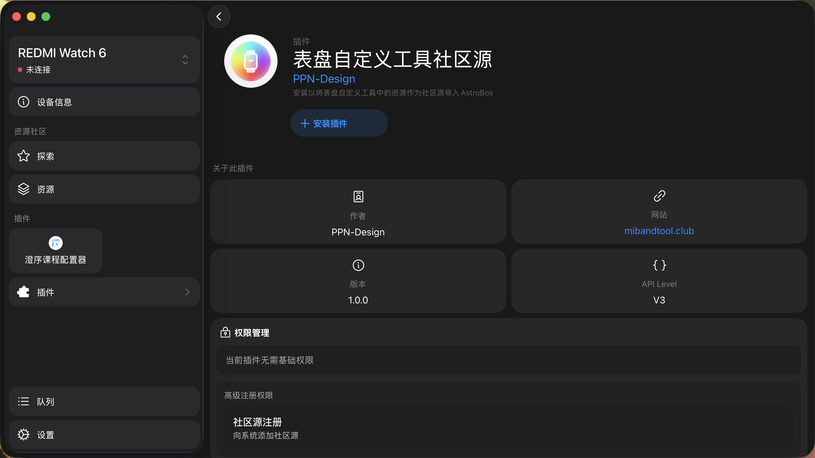Screen dimensions: 815x458
Task: Click the 澄序课程配置器 calendar icon
Action: coord(56,243)
